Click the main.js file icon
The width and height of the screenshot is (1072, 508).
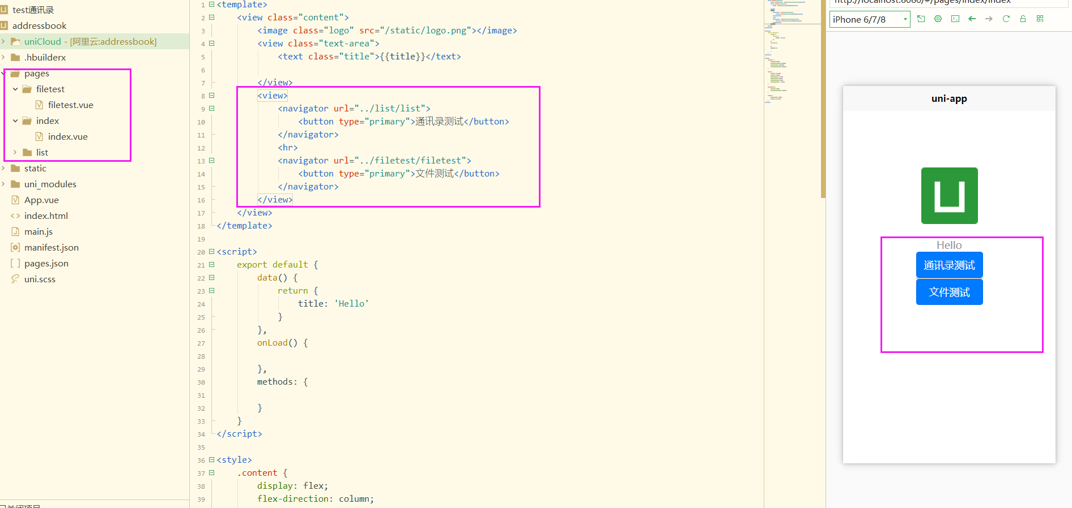click(15, 231)
